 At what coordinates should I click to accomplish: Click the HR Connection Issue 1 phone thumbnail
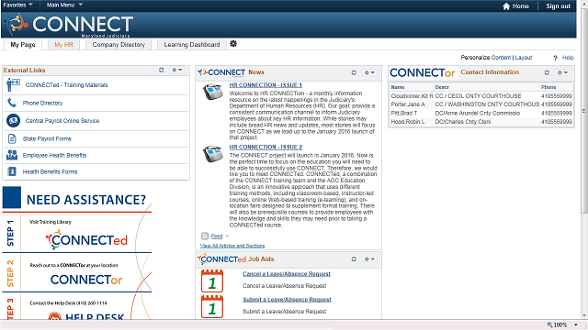[212, 92]
